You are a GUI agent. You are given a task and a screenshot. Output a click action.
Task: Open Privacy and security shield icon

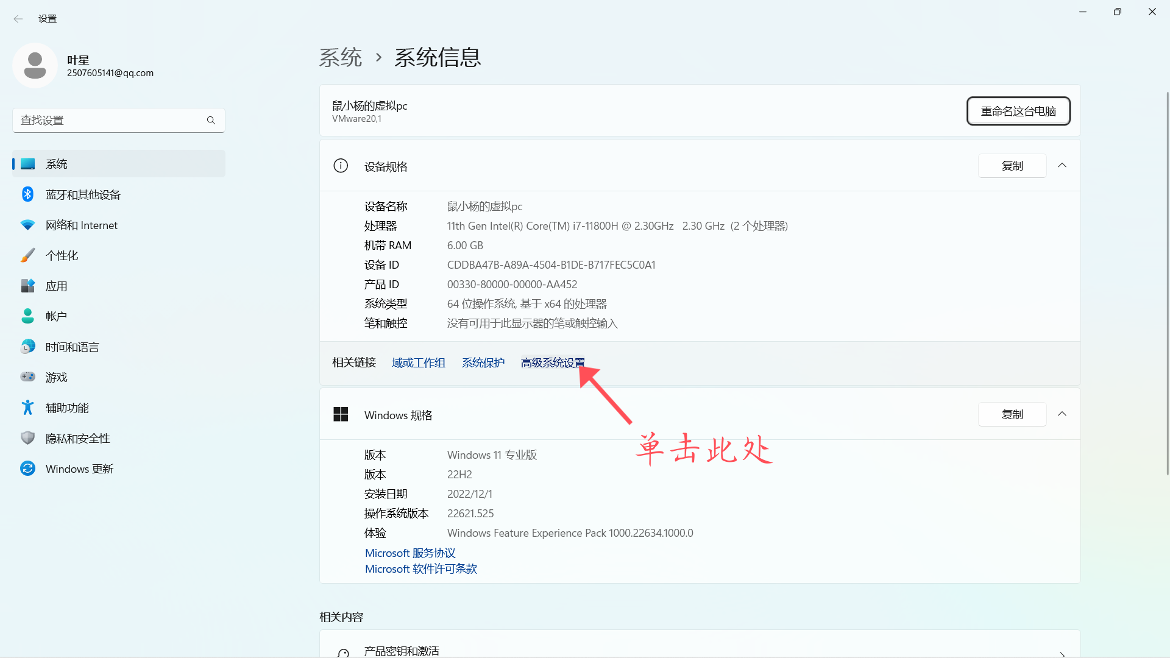tap(27, 438)
